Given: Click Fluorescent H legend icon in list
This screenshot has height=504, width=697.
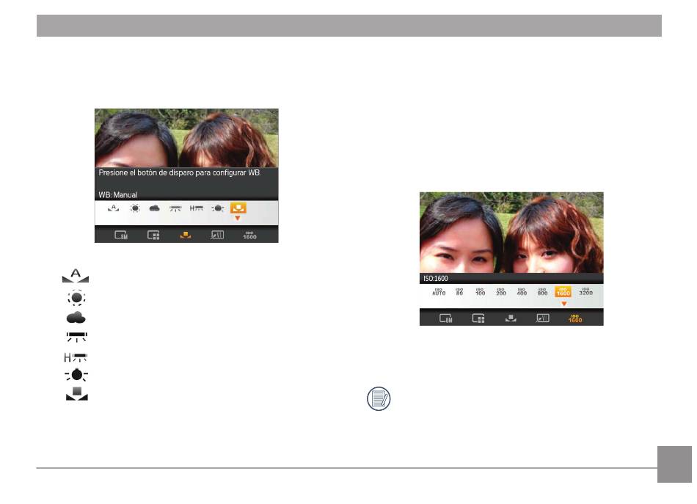Looking at the screenshot, I should [x=76, y=357].
